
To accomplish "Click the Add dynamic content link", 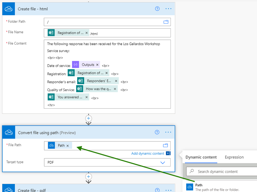I will 148,153.
